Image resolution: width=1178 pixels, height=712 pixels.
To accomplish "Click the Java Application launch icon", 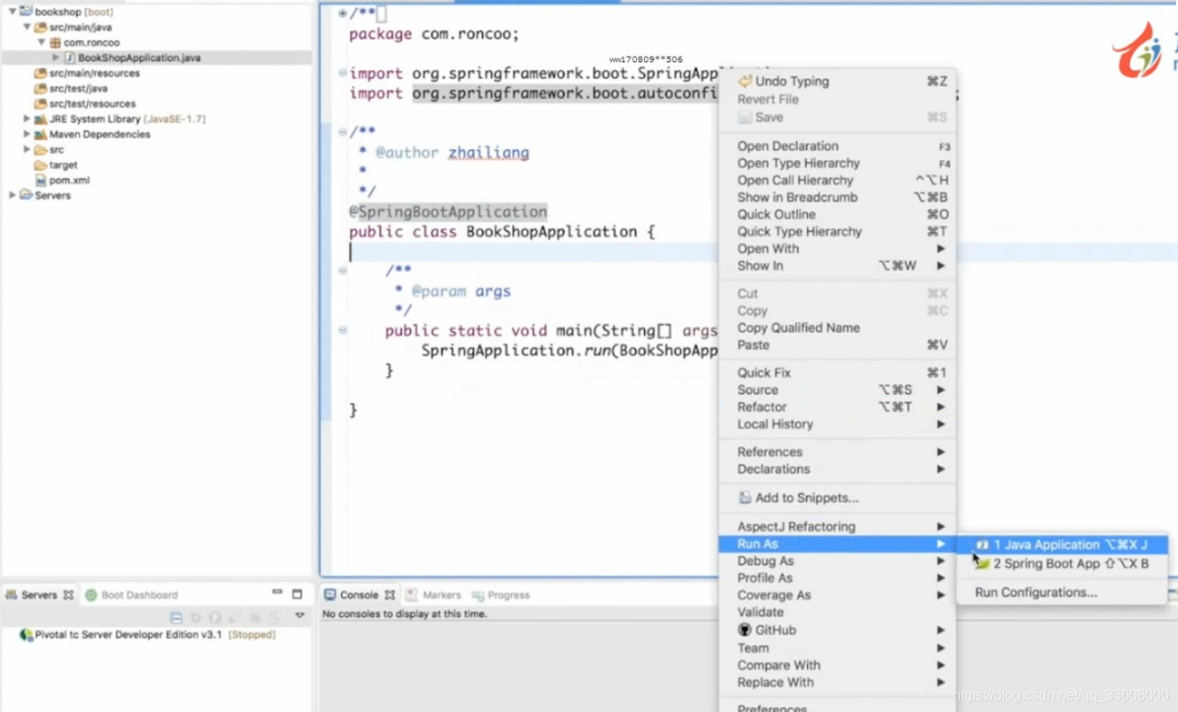I will tap(982, 545).
